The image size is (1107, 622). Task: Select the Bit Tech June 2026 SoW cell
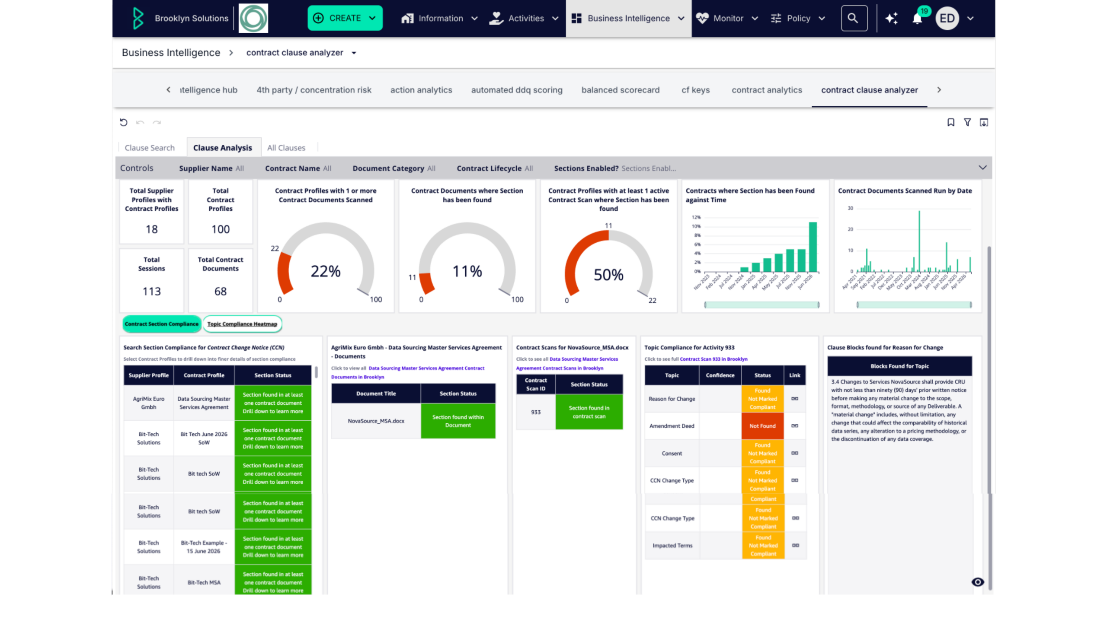coord(204,438)
